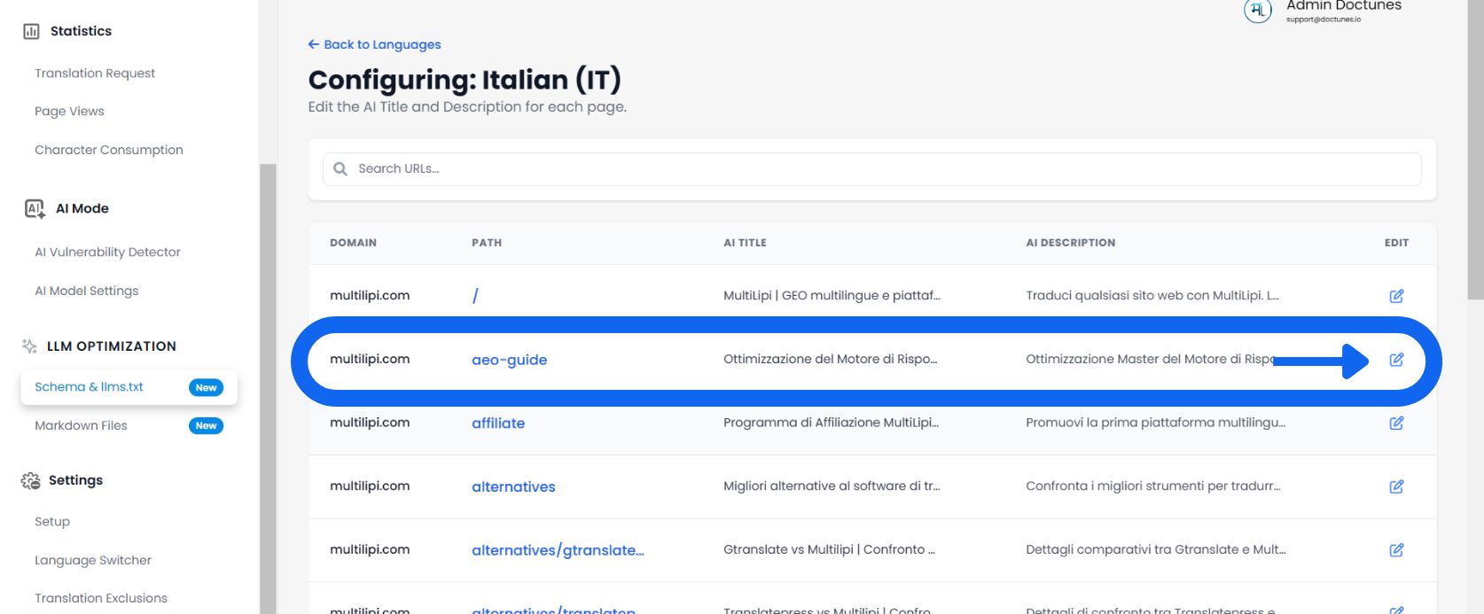1484x614 pixels.
Task: Click 'Configuring: Italian (IT)' heading
Action: tap(465, 80)
